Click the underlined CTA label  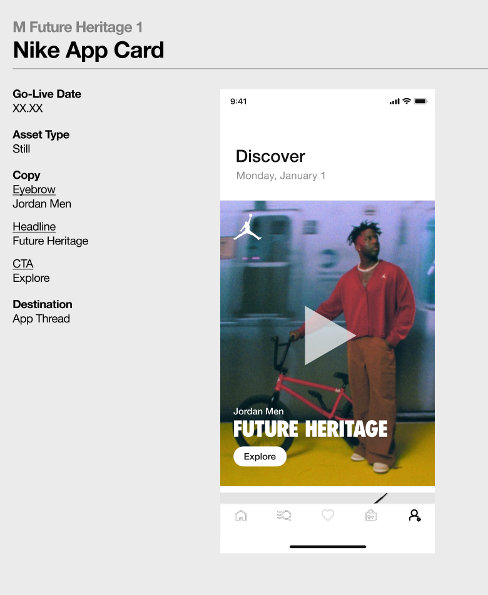(x=23, y=264)
